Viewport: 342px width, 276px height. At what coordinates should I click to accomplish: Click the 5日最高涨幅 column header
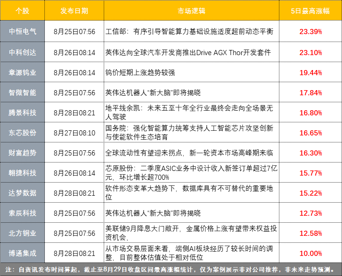[310, 11]
